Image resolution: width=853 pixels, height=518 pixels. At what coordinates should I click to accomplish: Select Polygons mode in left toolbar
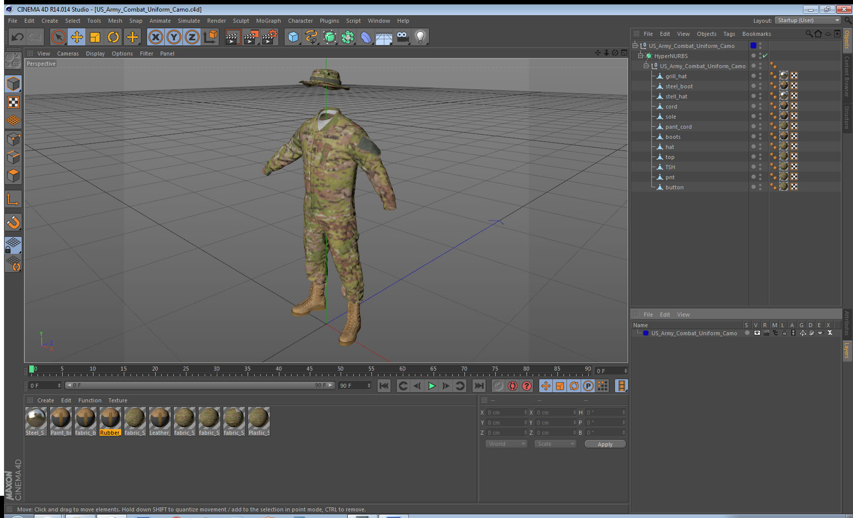14,175
